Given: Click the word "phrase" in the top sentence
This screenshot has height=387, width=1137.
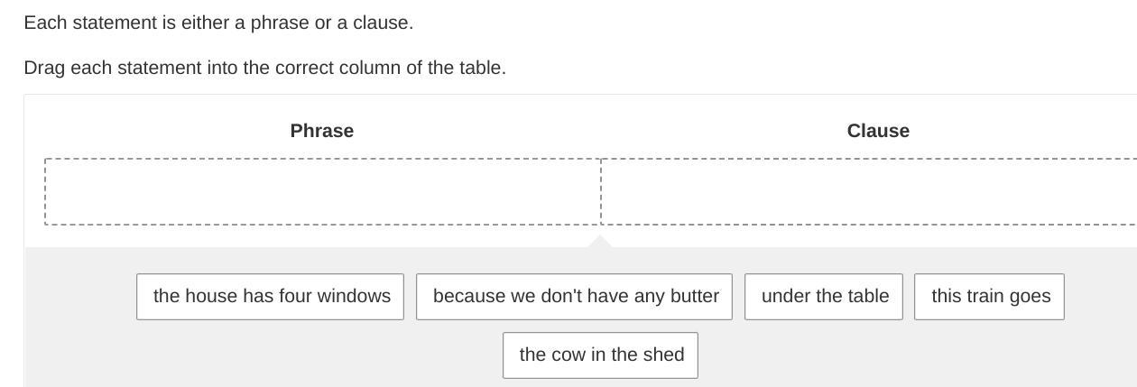Looking at the screenshot, I should point(280,23).
